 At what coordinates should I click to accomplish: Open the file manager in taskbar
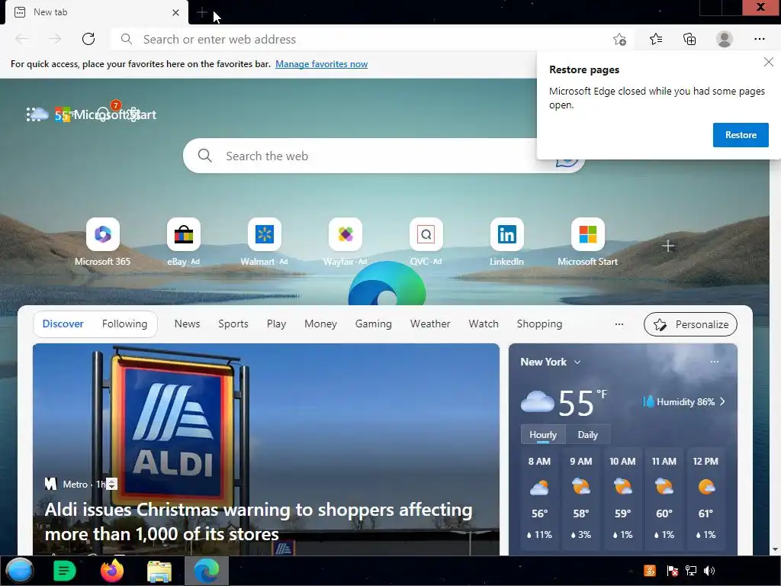[x=159, y=571]
